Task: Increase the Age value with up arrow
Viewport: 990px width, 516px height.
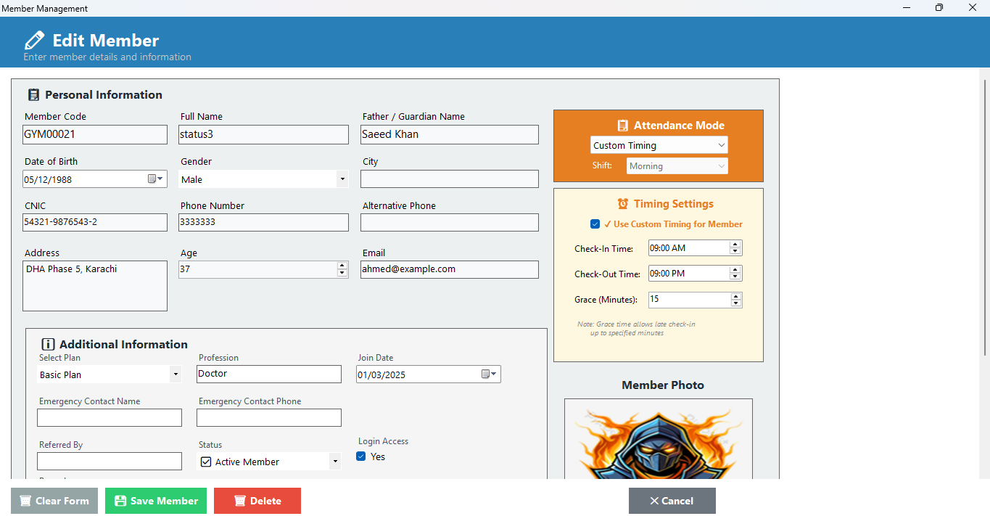Action: pos(342,266)
